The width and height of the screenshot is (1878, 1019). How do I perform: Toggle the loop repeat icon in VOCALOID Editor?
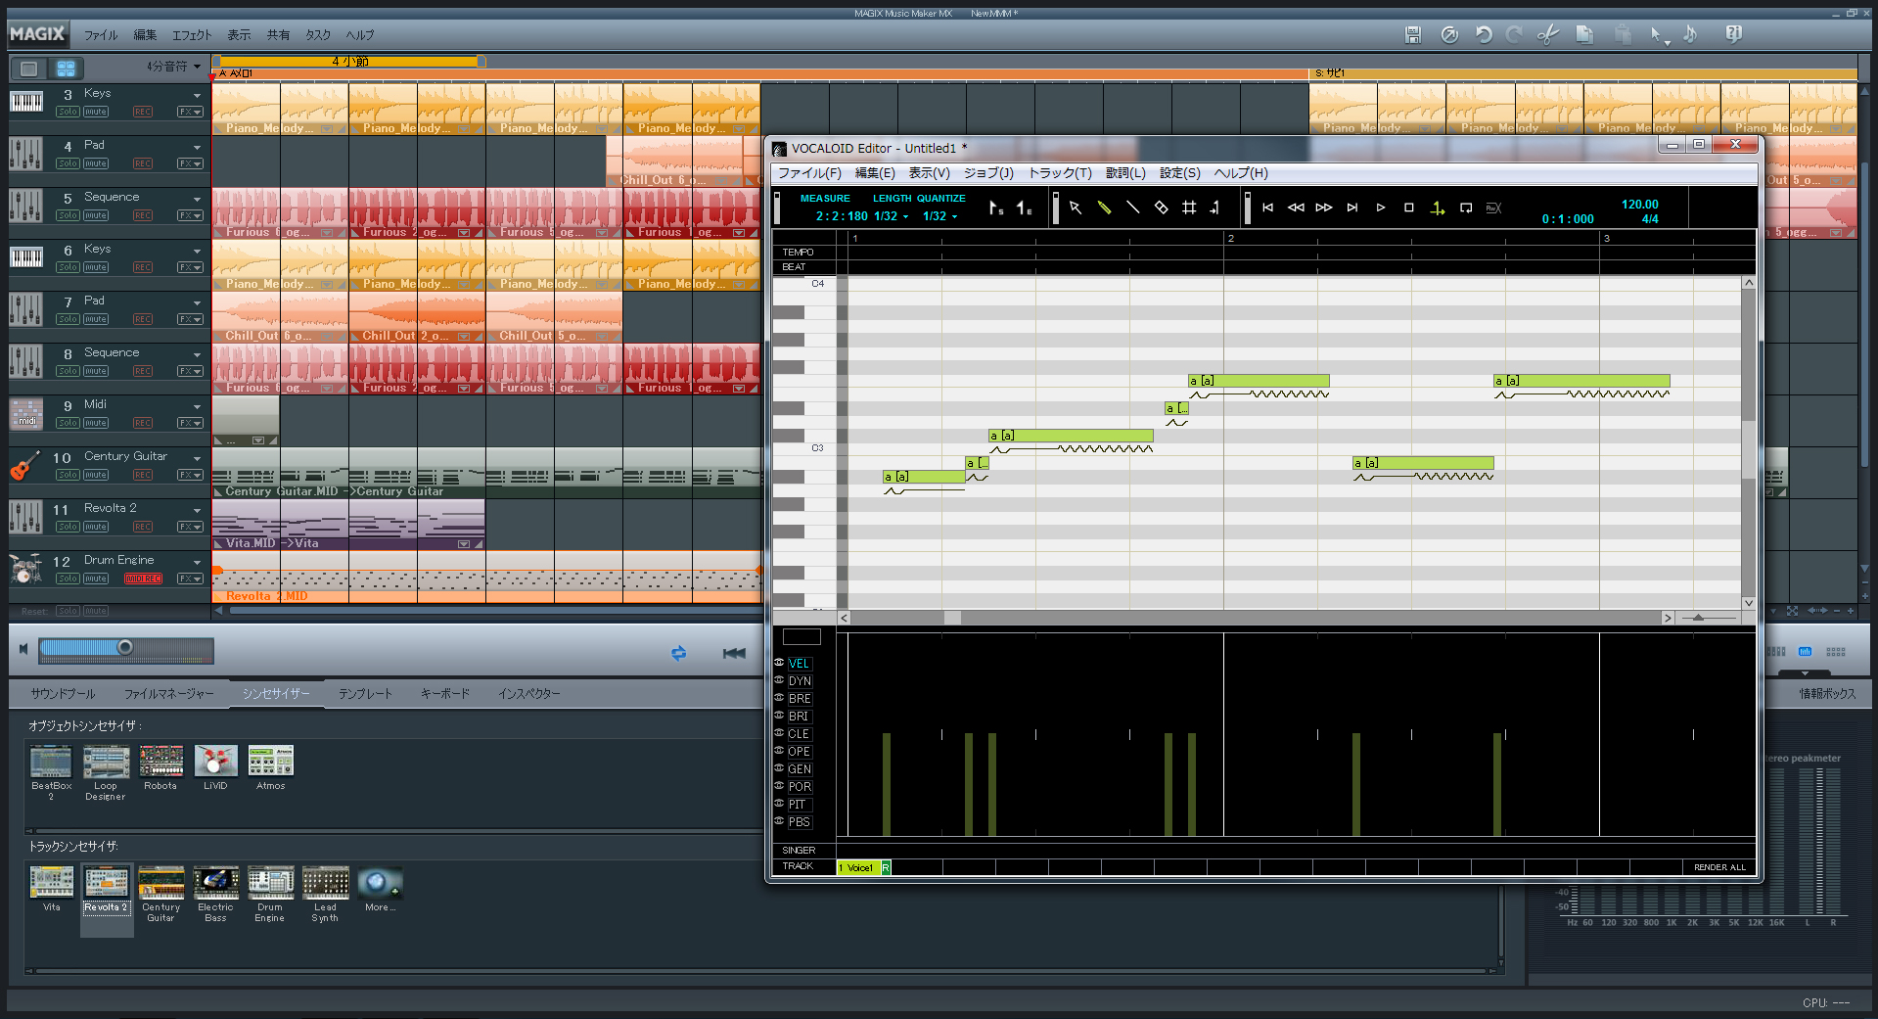tap(1466, 208)
